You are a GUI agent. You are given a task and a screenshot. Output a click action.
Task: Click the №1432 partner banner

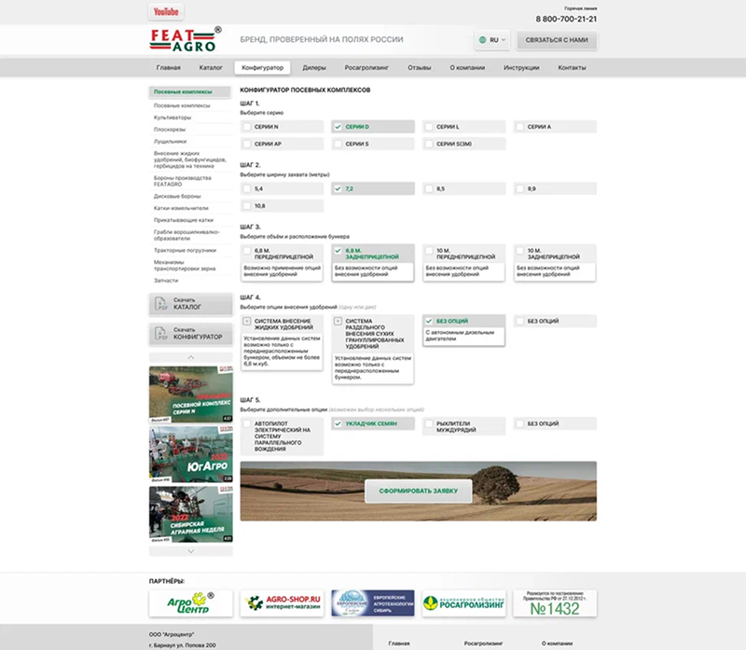pyautogui.click(x=554, y=602)
